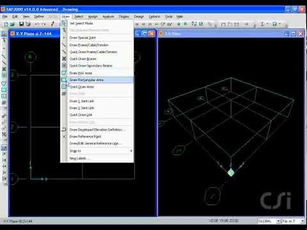Click the pencil Refresh toolbar icon

click(52, 24)
